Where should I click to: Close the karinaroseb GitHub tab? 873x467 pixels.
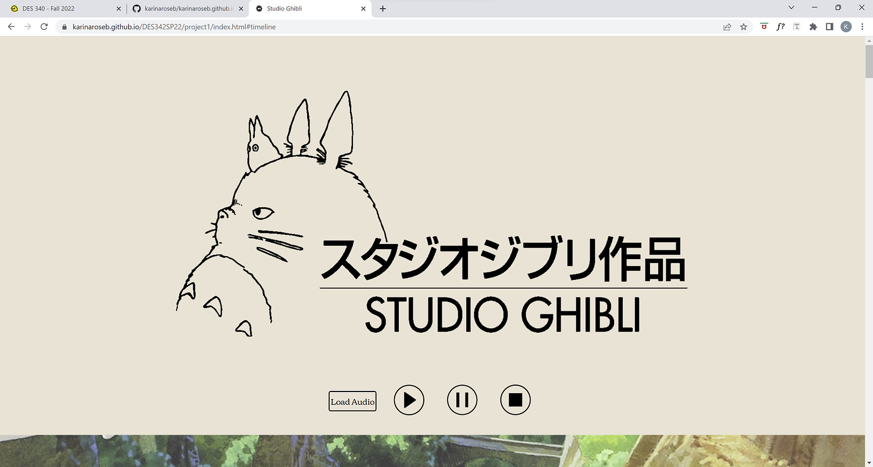pos(240,9)
